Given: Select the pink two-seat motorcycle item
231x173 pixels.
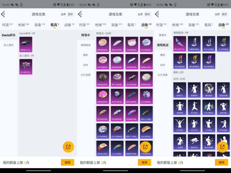Looking at the screenshot, I should pyautogui.click(x=26, y=67).
